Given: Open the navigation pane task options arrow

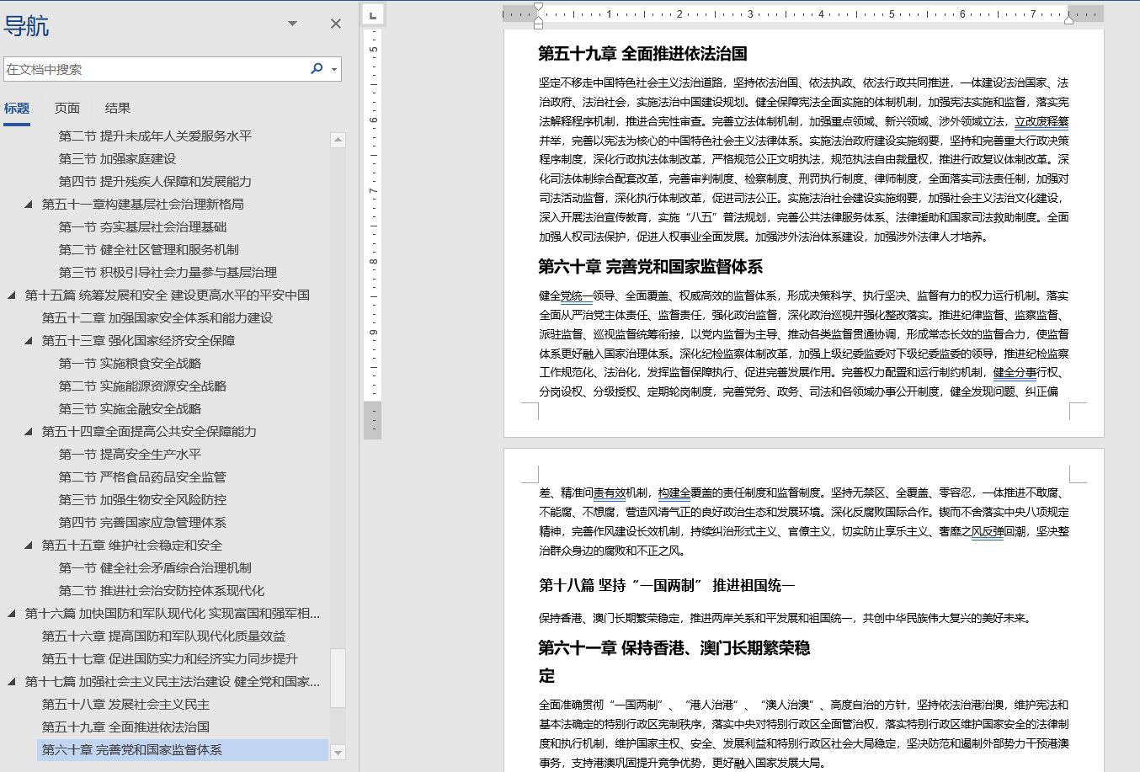Looking at the screenshot, I should tap(292, 24).
